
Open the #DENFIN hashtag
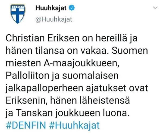[26, 125]
